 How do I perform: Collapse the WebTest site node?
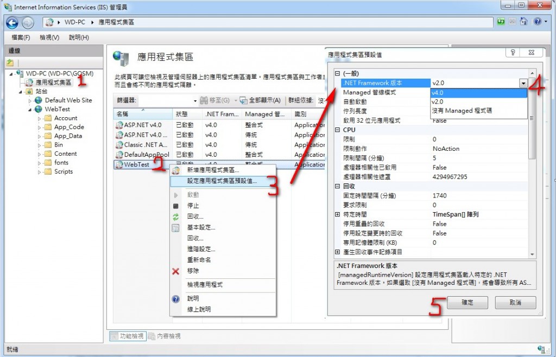pos(30,110)
